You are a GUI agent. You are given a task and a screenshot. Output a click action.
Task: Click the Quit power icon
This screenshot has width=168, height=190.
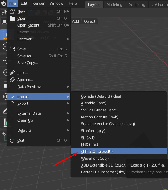tap(12, 140)
